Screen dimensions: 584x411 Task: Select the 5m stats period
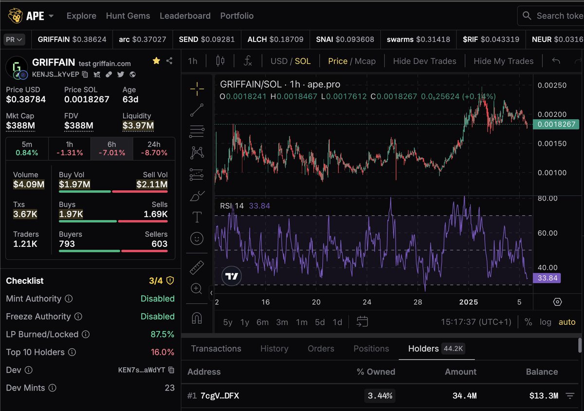pos(27,149)
